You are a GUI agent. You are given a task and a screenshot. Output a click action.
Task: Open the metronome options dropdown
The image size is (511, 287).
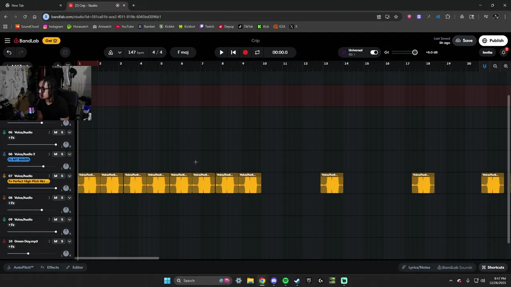click(x=120, y=52)
